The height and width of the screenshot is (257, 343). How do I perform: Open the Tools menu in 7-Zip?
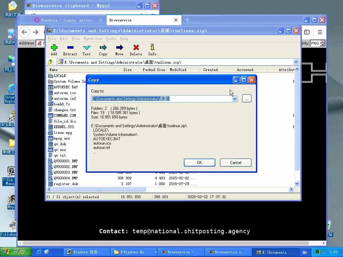pyautogui.click(x=111, y=39)
